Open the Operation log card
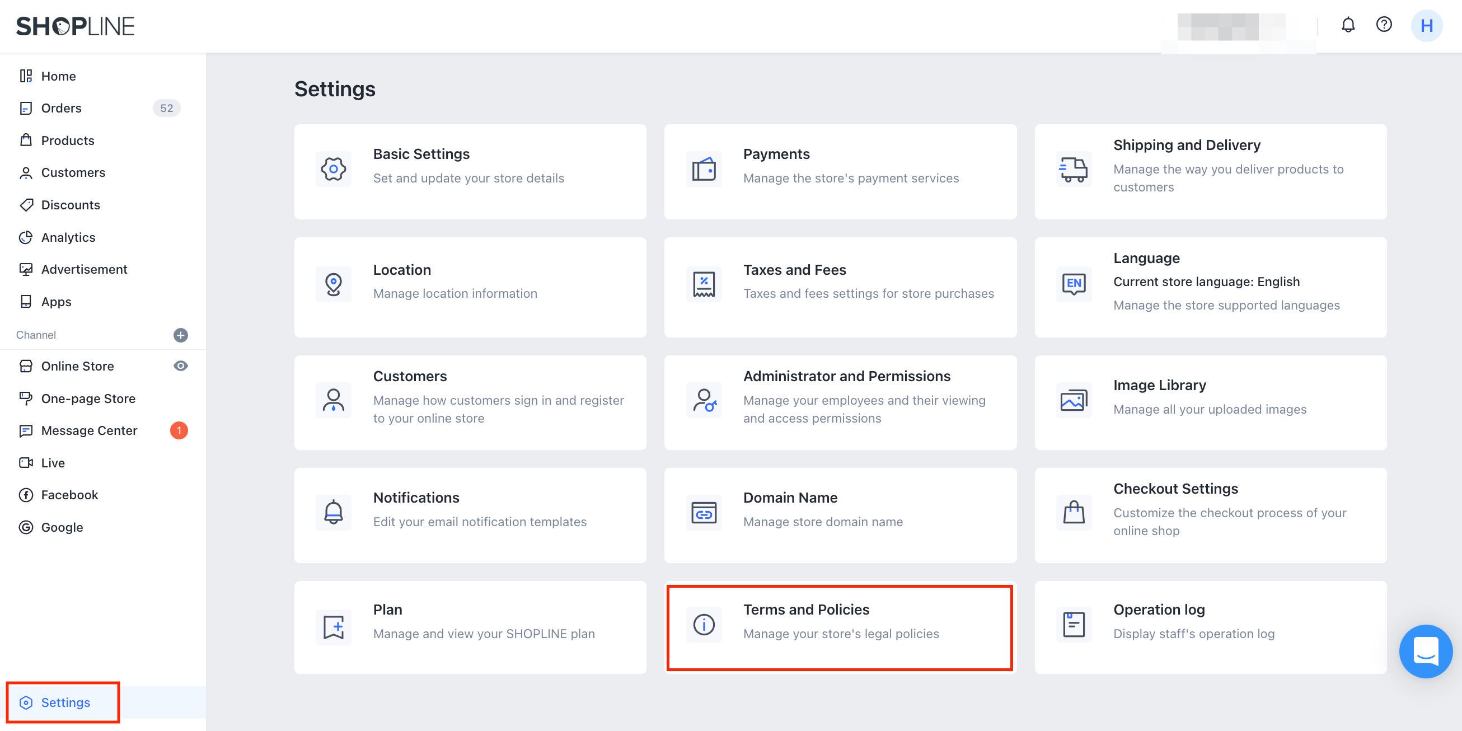Screen dimensions: 1462x731 [1210, 626]
